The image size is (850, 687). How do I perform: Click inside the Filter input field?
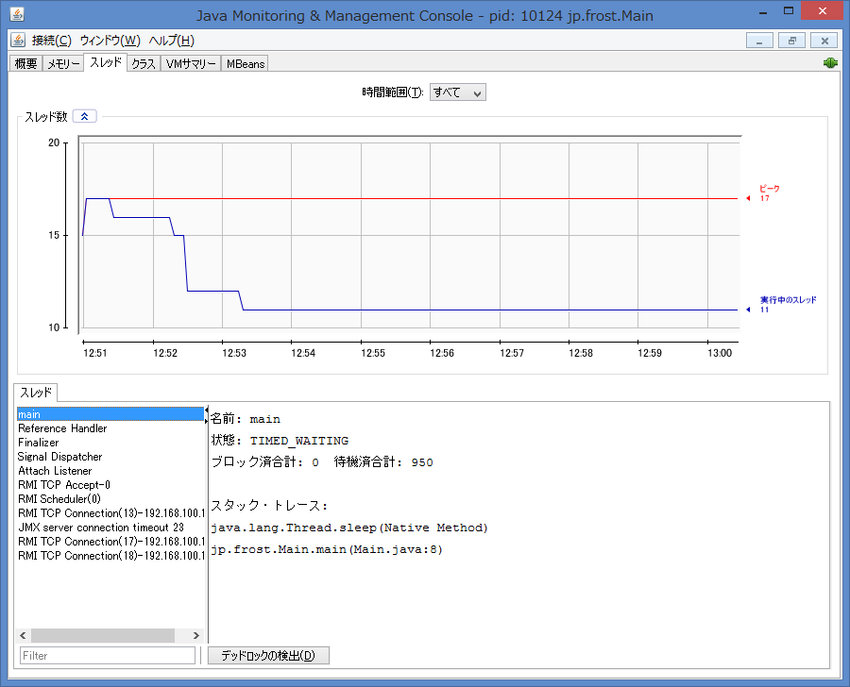(107, 655)
